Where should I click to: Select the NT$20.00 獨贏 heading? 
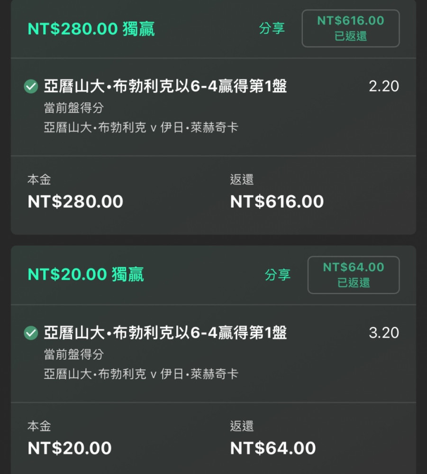(x=86, y=274)
